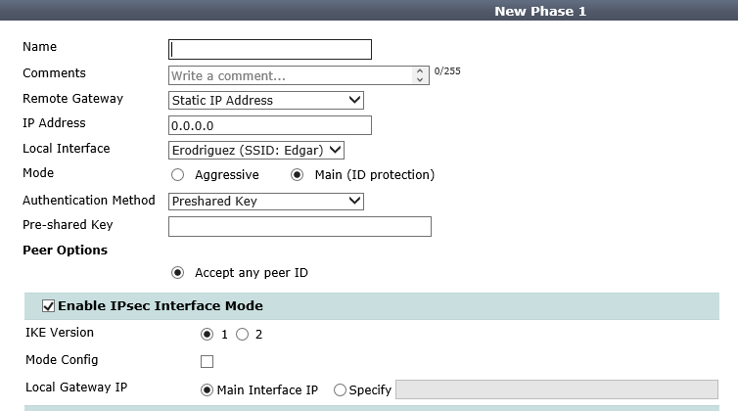The width and height of the screenshot is (738, 411).
Task: Select Main Interface IP option
Action: [x=207, y=389]
